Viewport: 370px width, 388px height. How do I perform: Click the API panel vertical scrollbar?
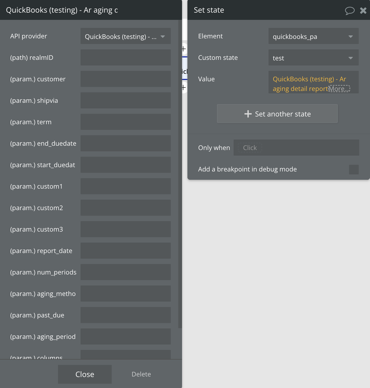pyautogui.click(x=180, y=174)
